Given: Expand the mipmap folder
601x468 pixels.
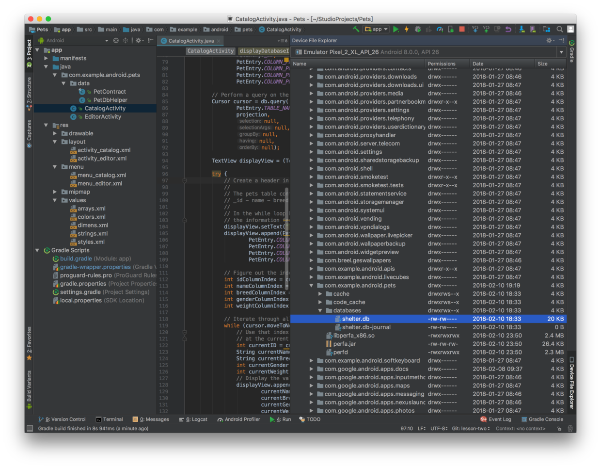Looking at the screenshot, I should tap(55, 192).
